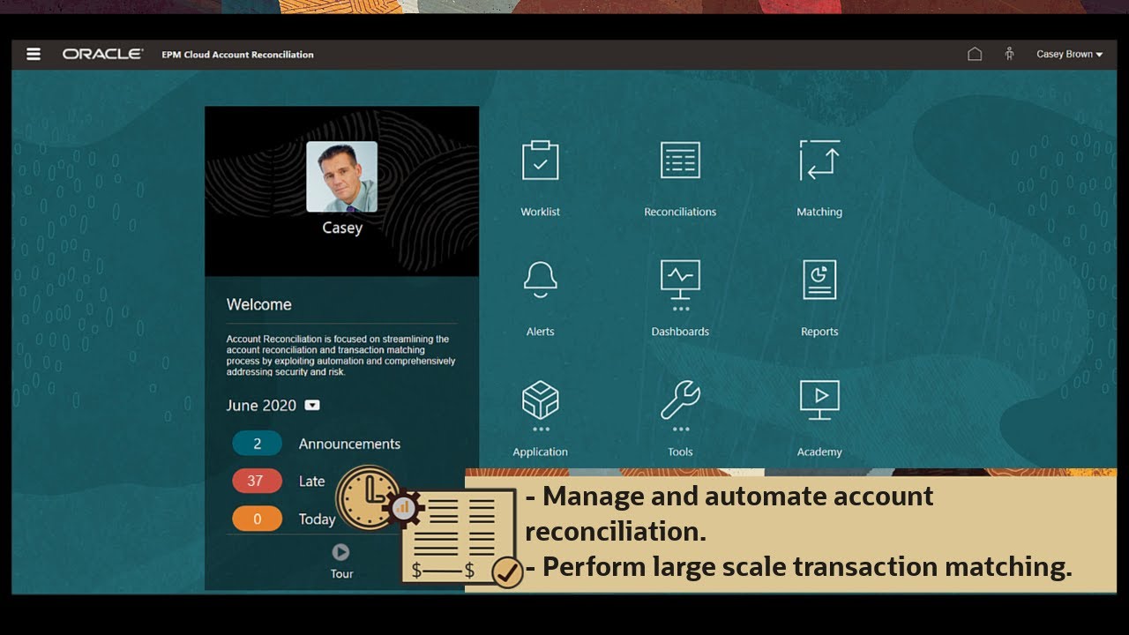This screenshot has width=1129, height=635.
Task: Click the Welcome heading
Action: point(258,304)
